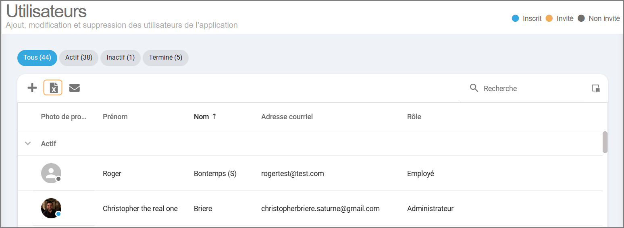The image size is (624, 228).
Task: Select the Tous (44) filter tab
Action: [37, 58]
